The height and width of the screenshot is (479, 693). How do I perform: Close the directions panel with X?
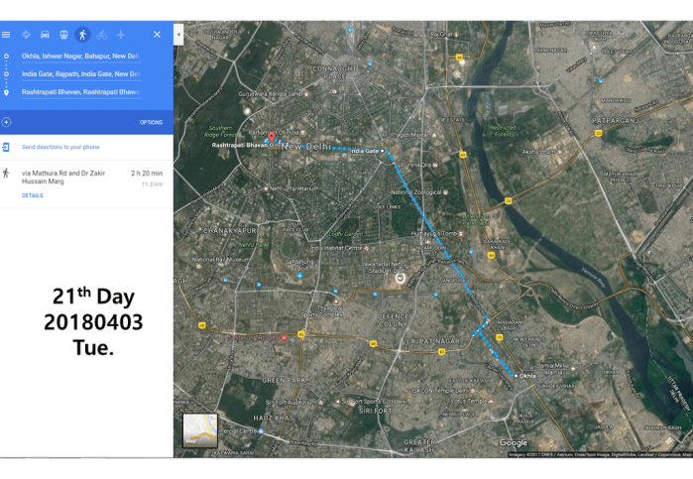click(x=157, y=34)
